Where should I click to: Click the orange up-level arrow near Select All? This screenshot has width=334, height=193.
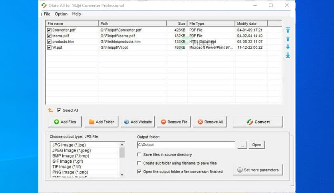50,110
